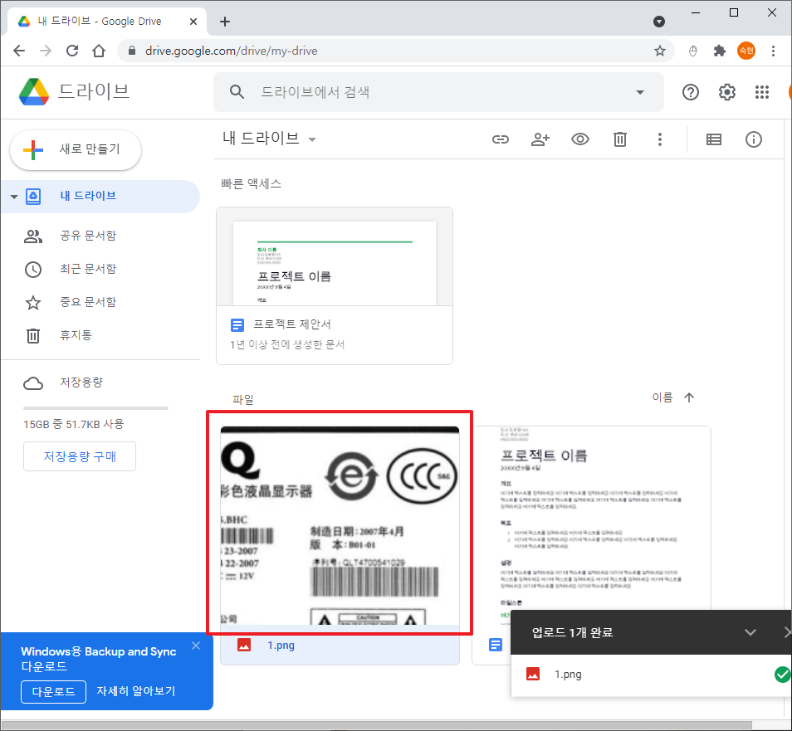The height and width of the screenshot is (731, 792).
Task: Open search options dropdown arrow
Action: point(640,92)
